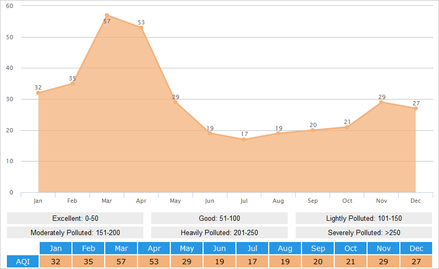This screenshot has height=269, width=439.
Task: Click the July data point labeled 17
Action: pyautogui.click(x=244, y=139)
